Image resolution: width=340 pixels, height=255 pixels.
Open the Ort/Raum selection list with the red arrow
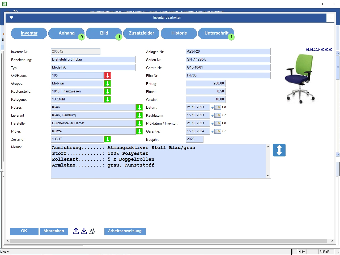click(x=108, y=75)
